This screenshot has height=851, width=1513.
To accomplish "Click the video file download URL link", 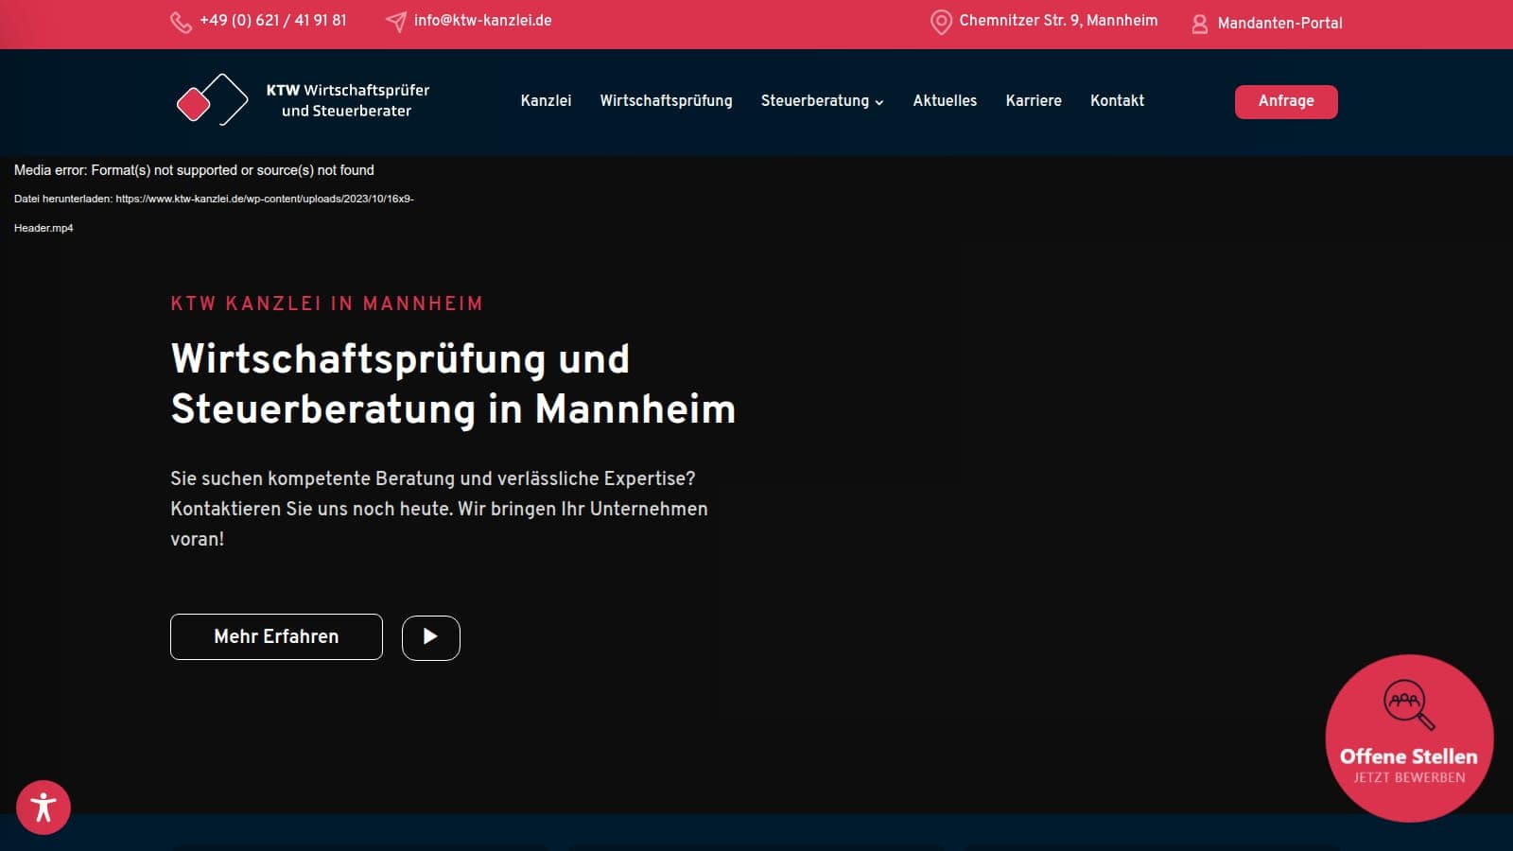I will click(x=214, y=214).
